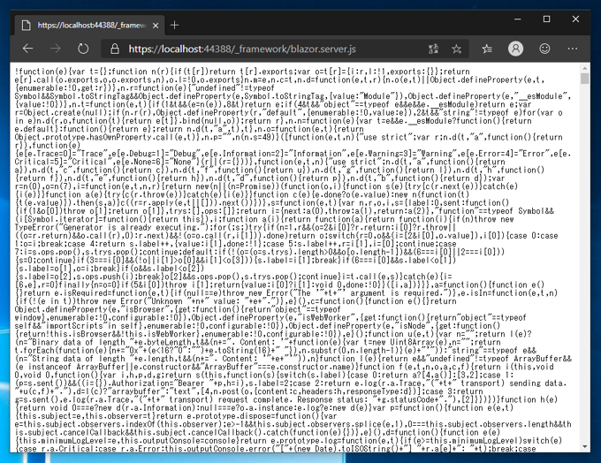Open Settings and more menu
The image size is (601, 463).
click(573, 49)
